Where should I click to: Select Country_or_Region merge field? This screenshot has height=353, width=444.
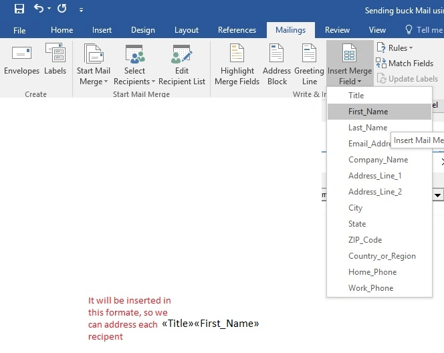pyautogui.click(x=379, y=256)
